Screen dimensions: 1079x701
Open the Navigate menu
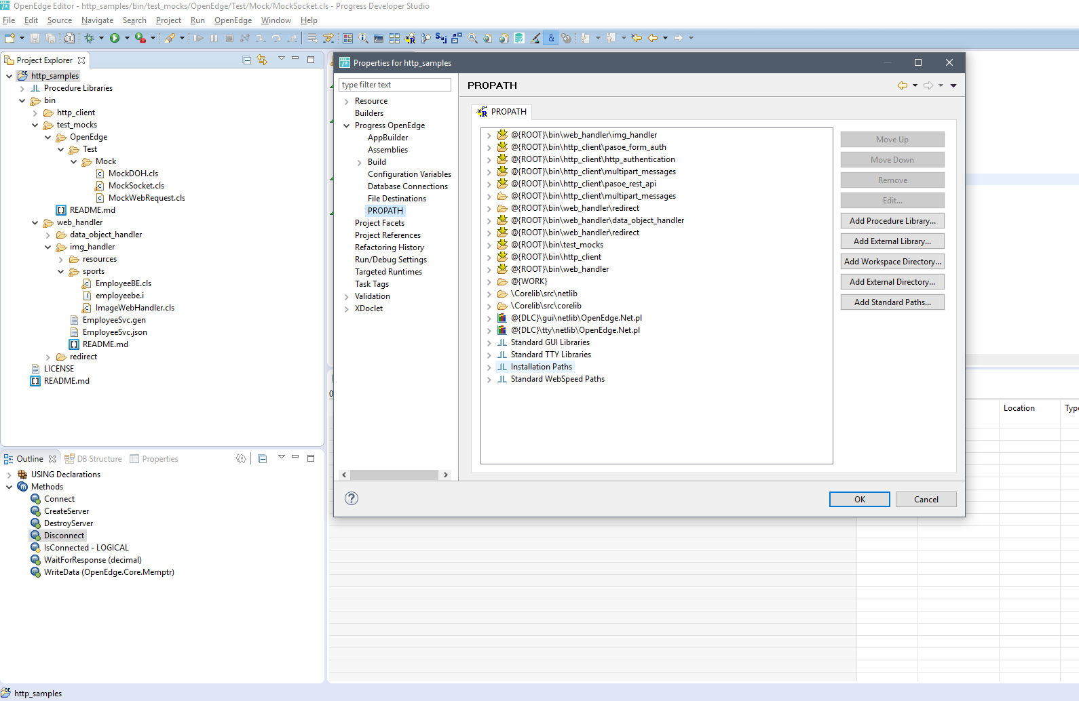[x=97, y=20]
